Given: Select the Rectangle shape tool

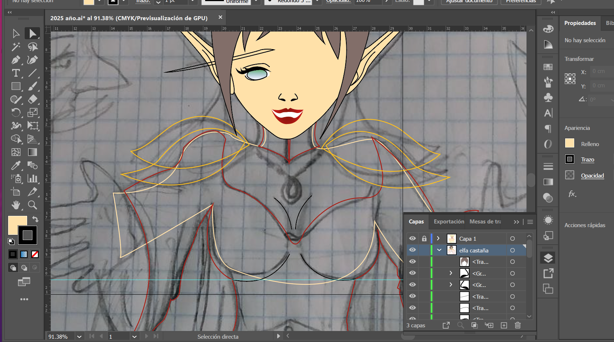Looking at the screenshot, I should click(16, 86).
